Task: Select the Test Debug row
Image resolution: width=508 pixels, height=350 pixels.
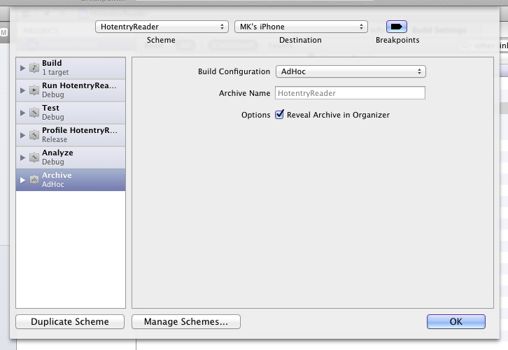Action: coord(71,113)
